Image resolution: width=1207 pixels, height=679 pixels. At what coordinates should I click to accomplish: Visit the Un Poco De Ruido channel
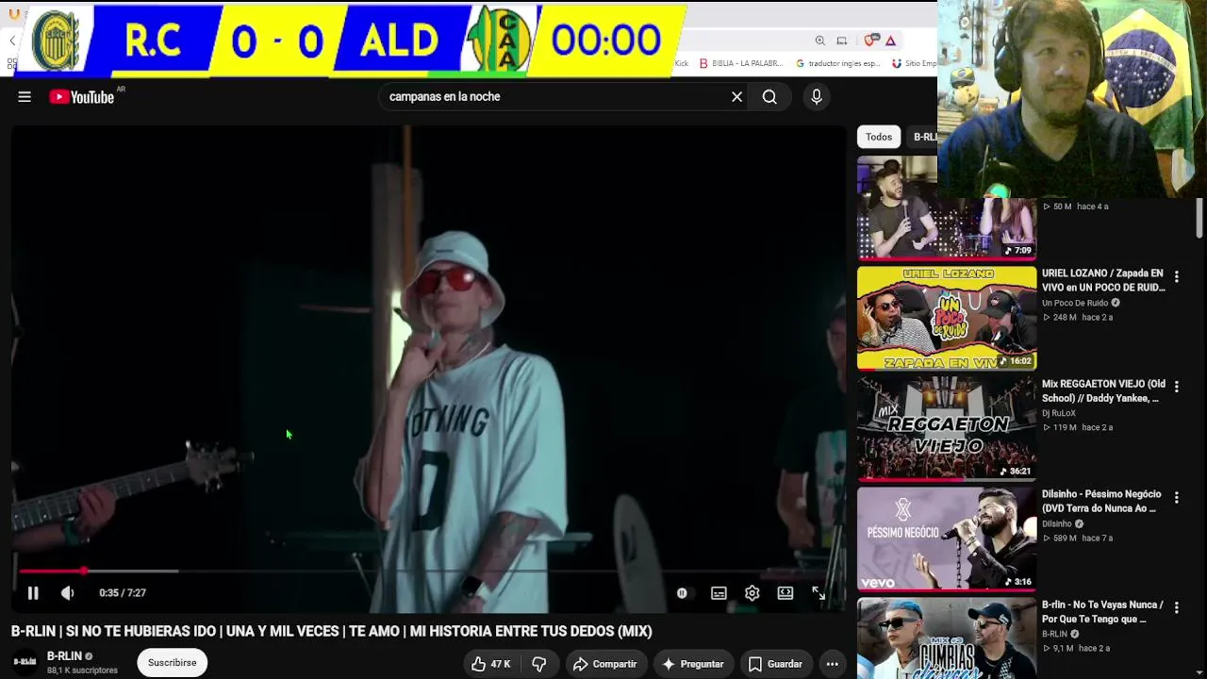(x=1075, y=303)
